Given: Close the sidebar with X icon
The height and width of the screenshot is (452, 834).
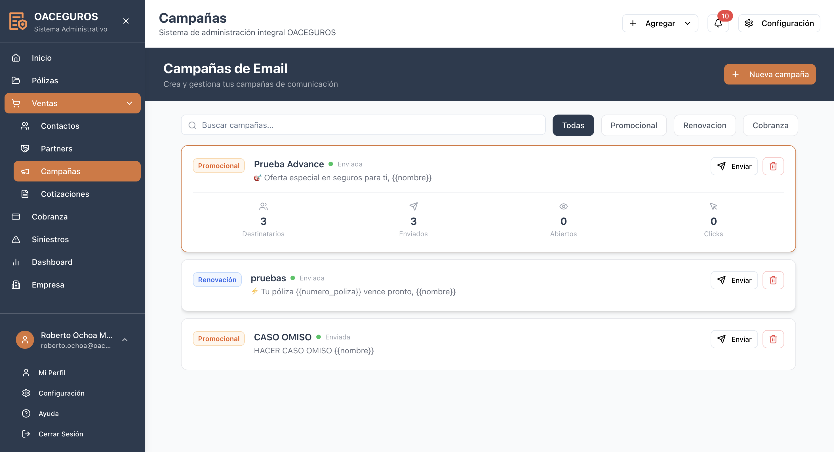Looking at the screenshot, I should point(126,21).
